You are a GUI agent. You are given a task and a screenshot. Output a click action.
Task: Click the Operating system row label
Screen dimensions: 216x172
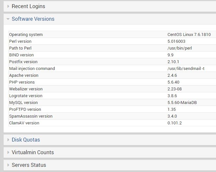pyautogui.click(x=26, y=35)
